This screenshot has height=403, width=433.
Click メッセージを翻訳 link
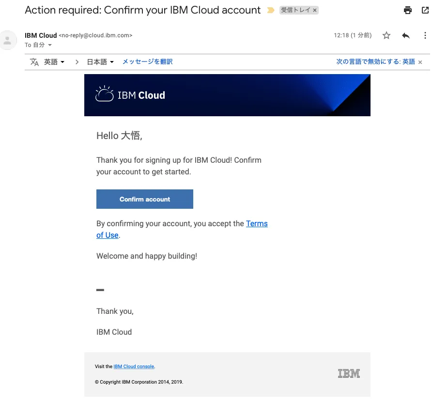coord(147,62)
